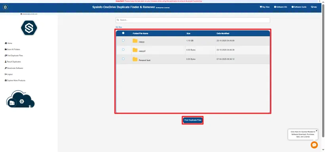Toggle the select-all radio in the table header

tap(123, 33)
